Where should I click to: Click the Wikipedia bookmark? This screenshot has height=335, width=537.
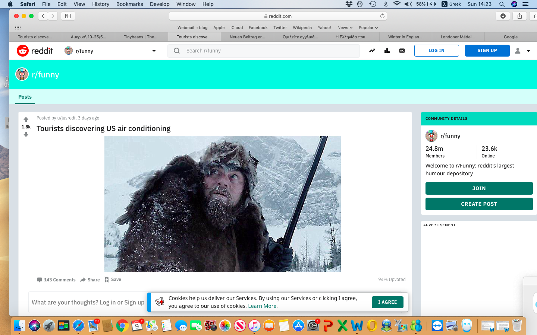(302, 28)
